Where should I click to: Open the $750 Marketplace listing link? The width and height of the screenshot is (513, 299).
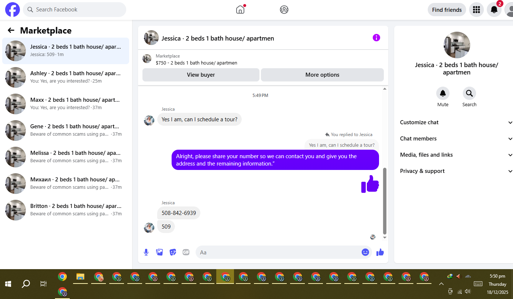(x=196, y=63)
